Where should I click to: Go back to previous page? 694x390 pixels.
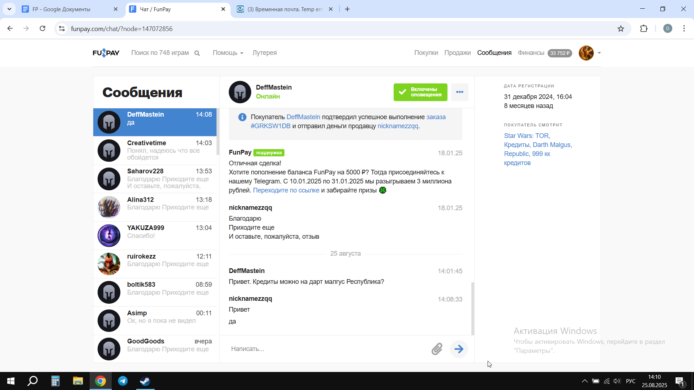click(x=10, y=29)
